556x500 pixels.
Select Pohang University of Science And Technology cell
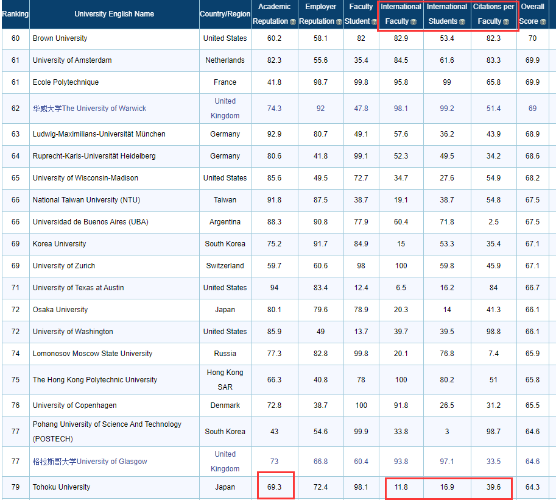click(x=114, y=432)
